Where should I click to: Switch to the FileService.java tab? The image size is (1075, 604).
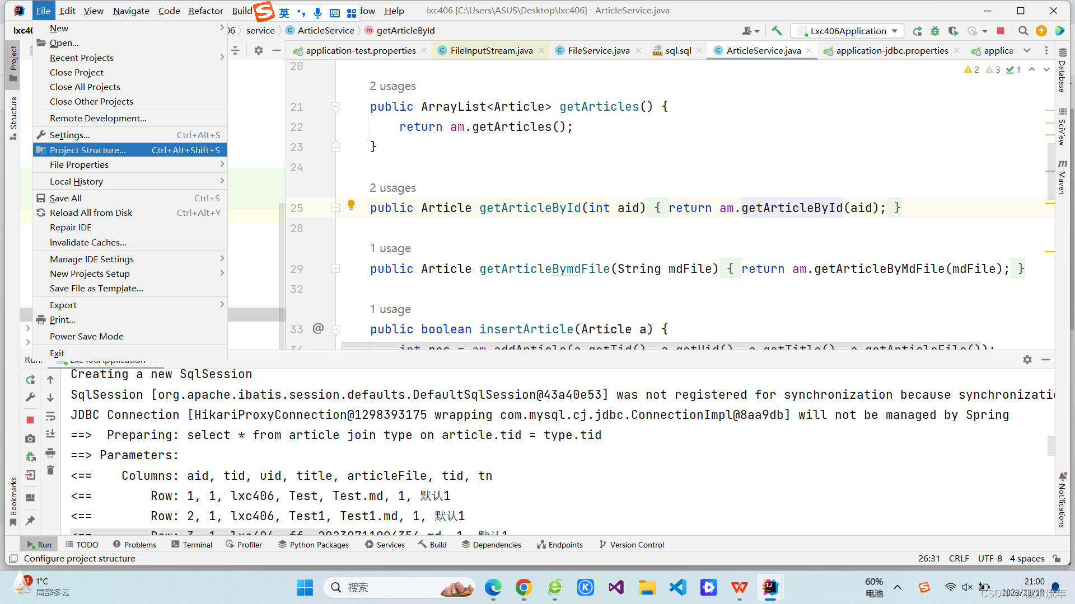598,50
